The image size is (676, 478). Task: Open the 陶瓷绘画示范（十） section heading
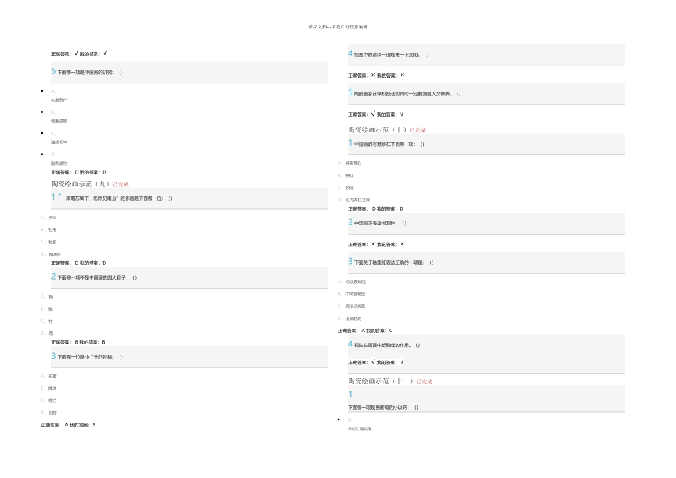coord(376,130)
